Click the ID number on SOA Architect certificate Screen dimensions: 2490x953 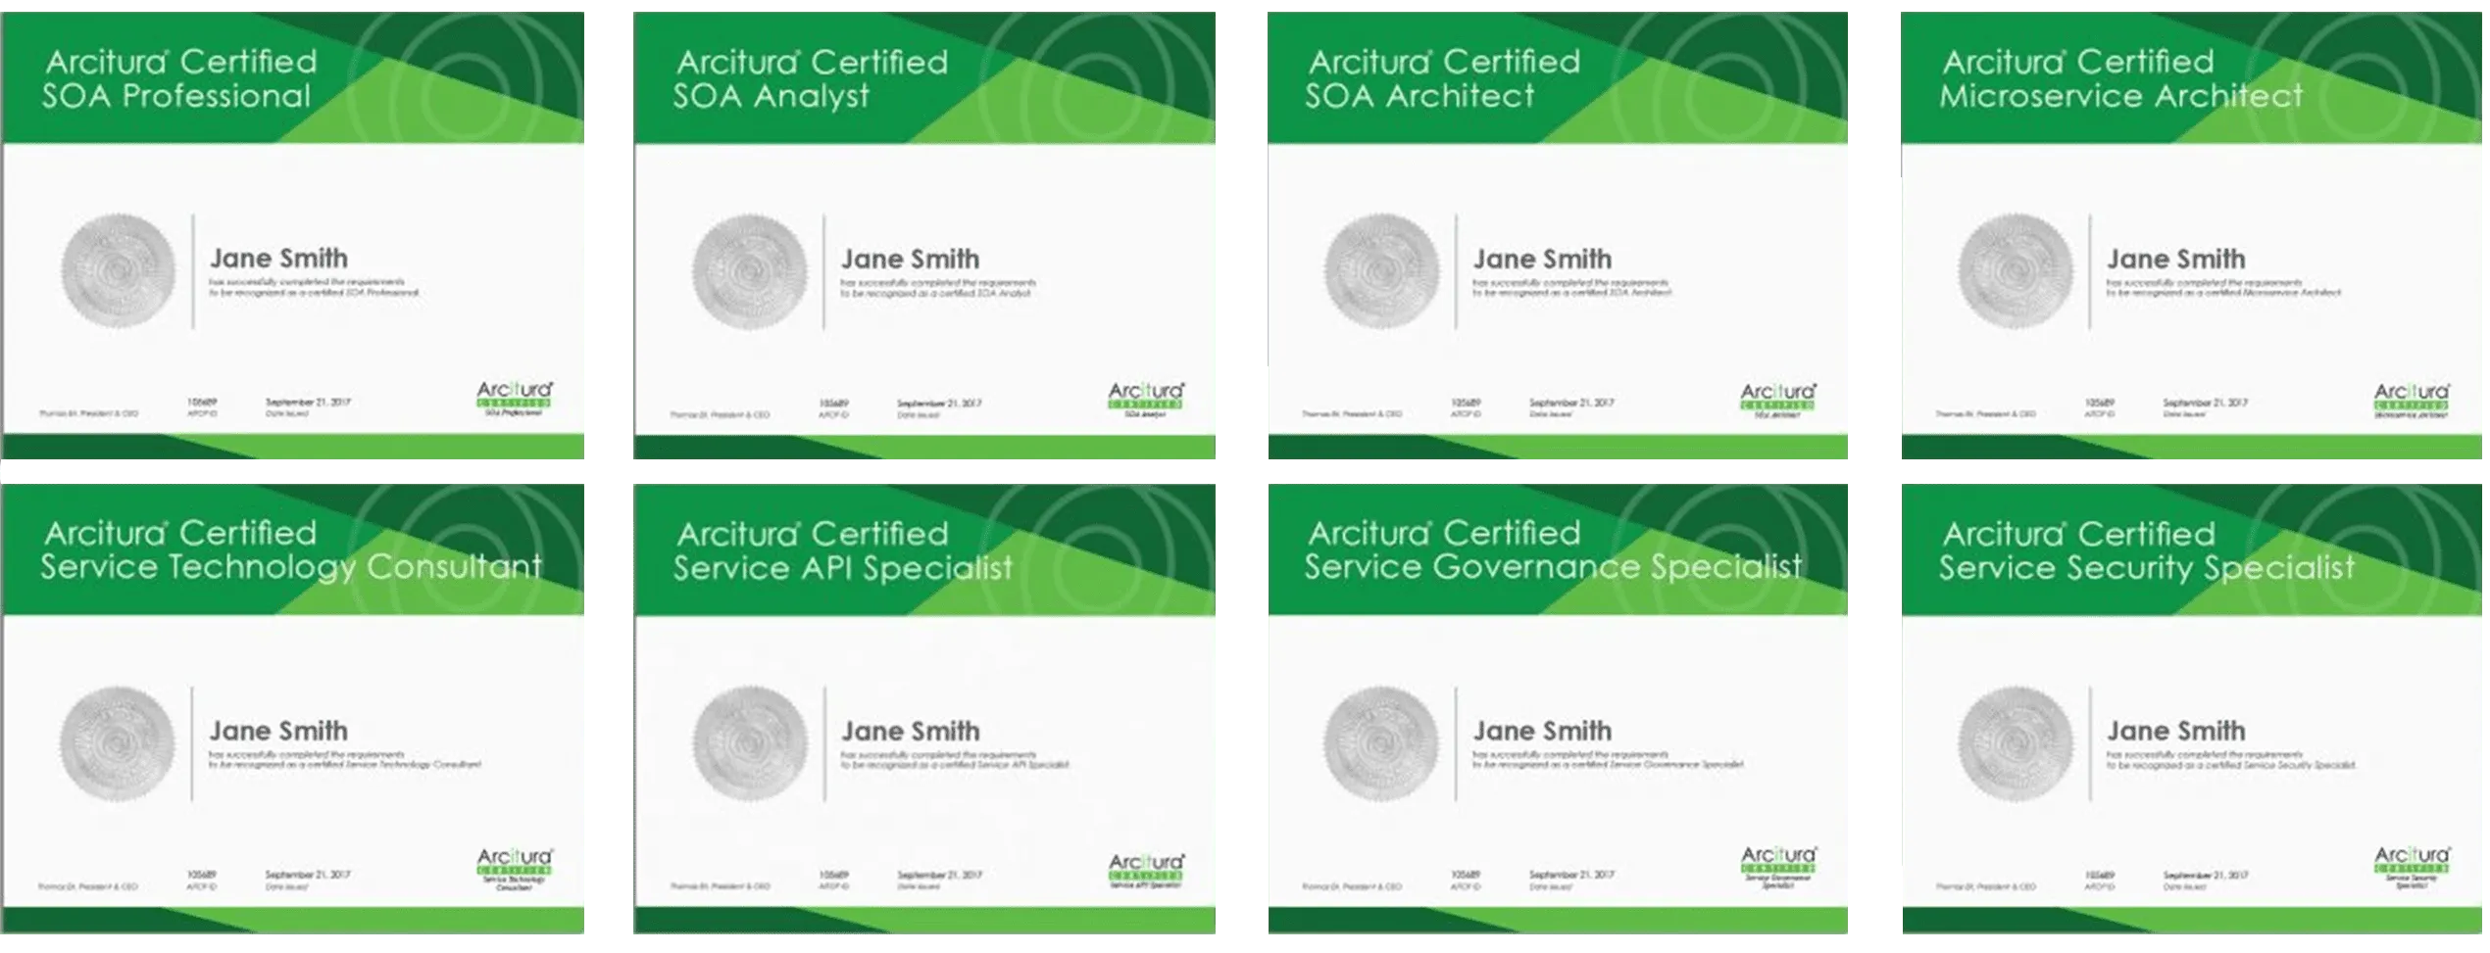(1466, 403)
